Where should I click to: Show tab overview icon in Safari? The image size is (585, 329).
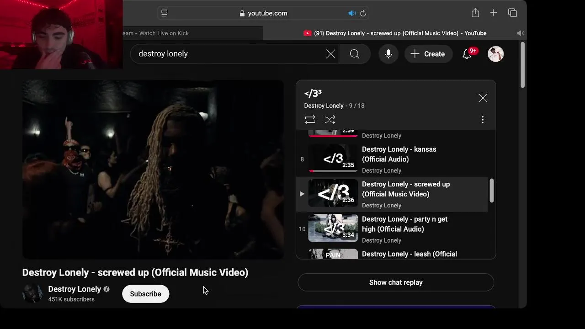[513, 13]
